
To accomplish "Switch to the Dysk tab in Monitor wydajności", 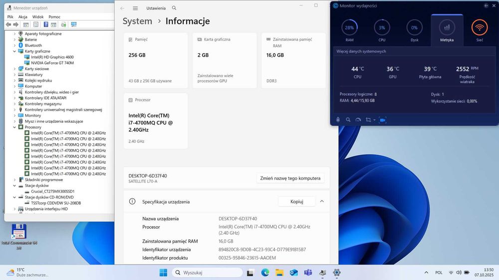I will (414, 30).
